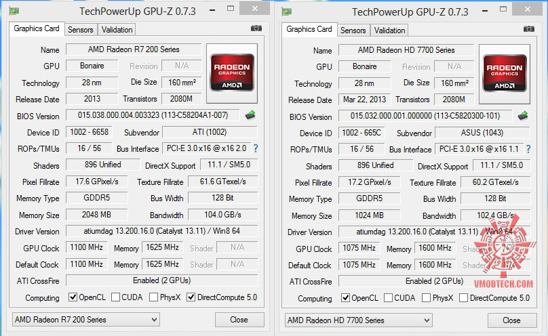
Task: Toggle CUDA checkbox in R7 200 window
Action: [x=116, y=297]
